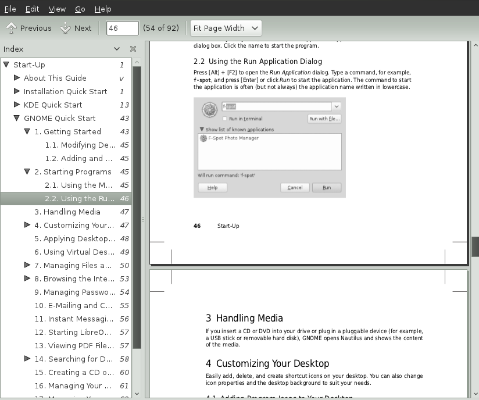This screenshot has height=400, width=479.
Task: Click the document scroll-up arrow
Action: (x=476, y=45)
